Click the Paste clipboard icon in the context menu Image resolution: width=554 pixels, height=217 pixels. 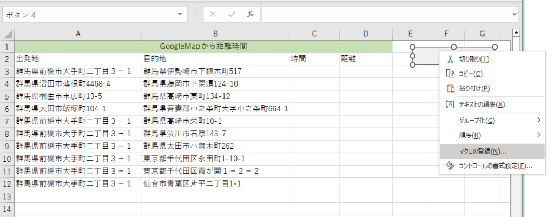tap(450, 88)
